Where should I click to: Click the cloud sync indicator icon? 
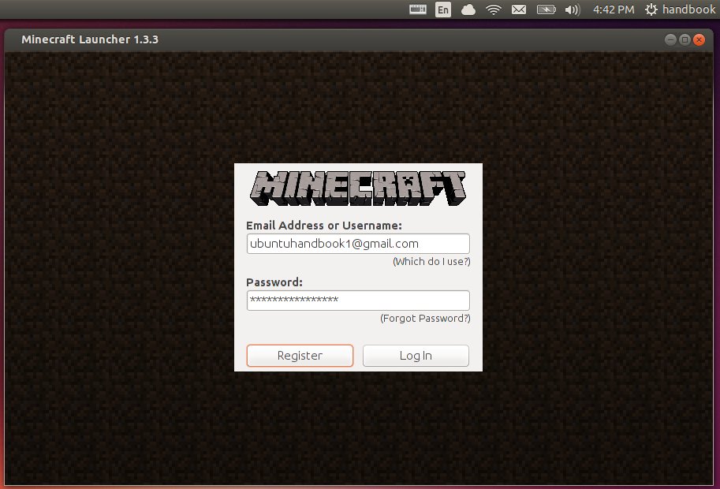(468, 9)
